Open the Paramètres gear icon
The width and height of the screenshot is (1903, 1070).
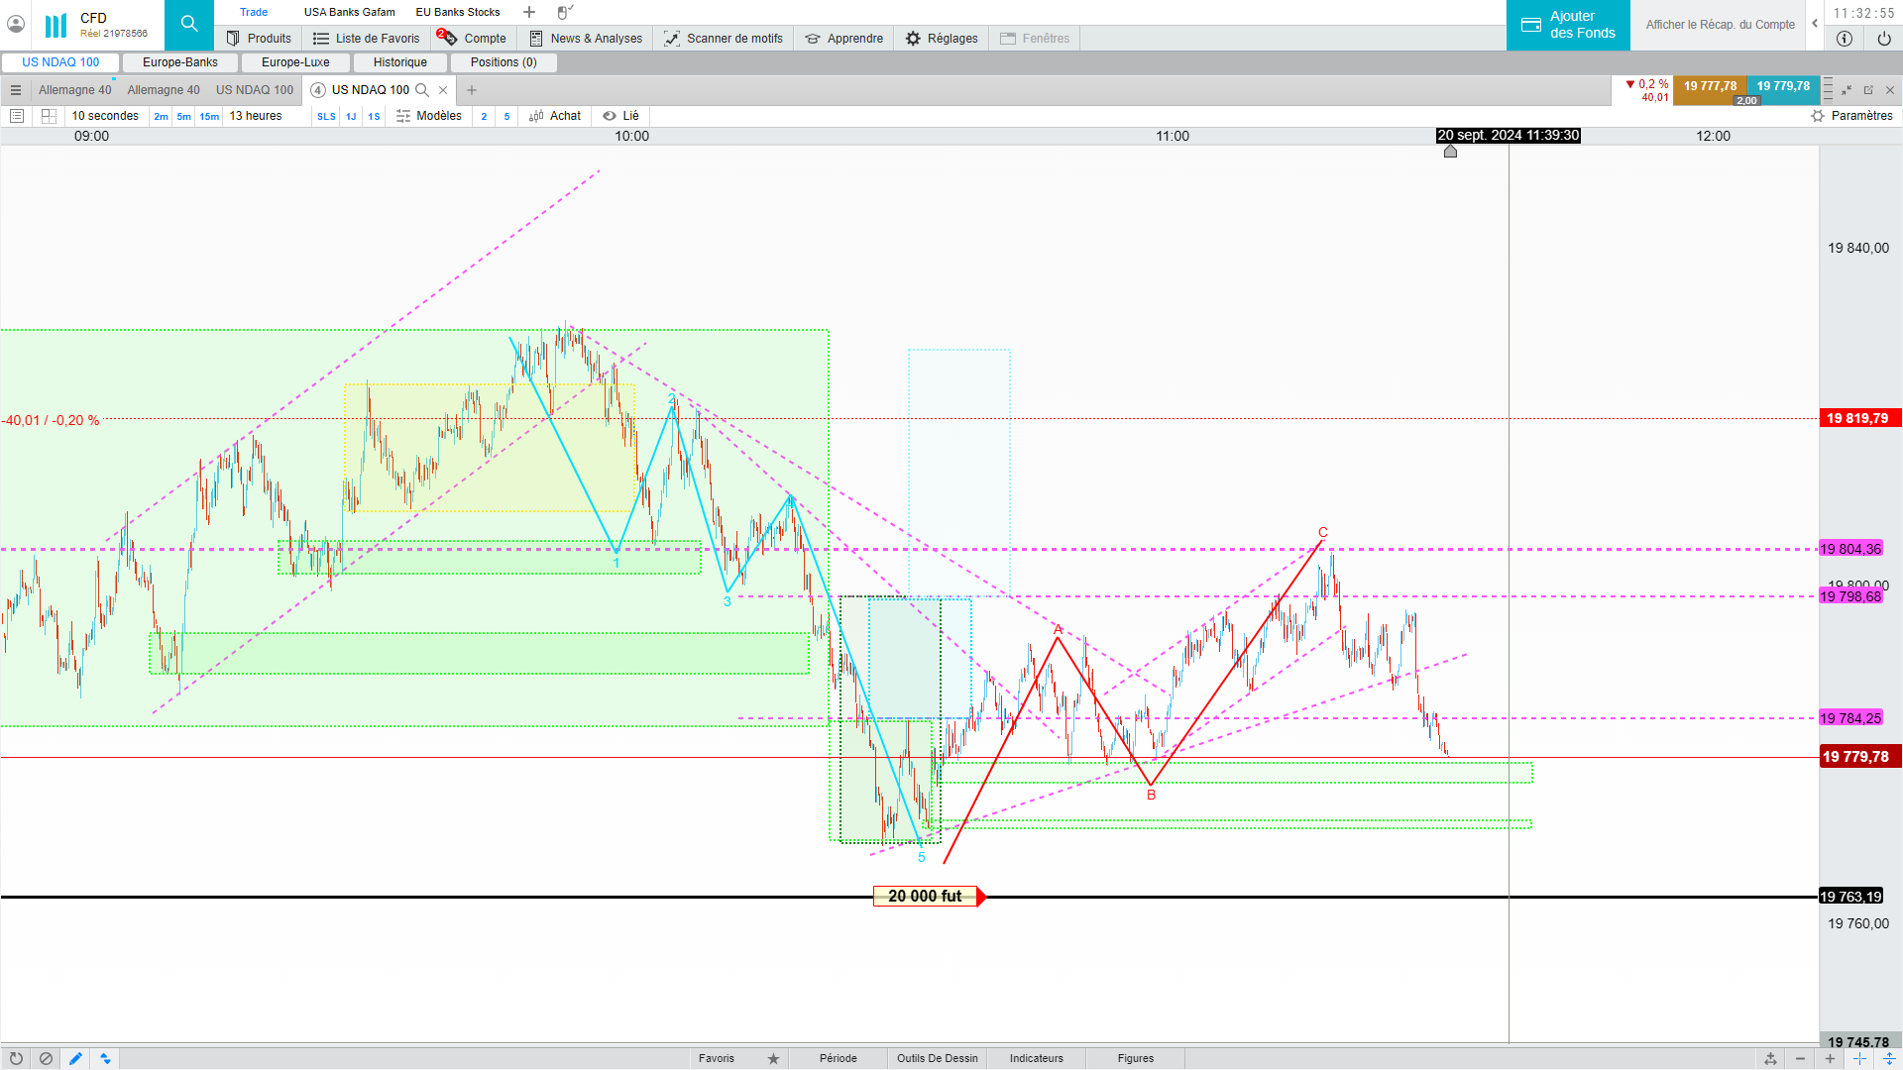1817,116
